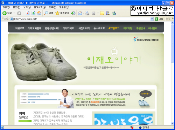The width and height of the screenshot is (175, 130).
Task: Print the page with the printer icon
Action: pyautogui.click(x=87, y=13)
